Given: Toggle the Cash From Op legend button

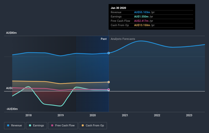Looking at the screenshot, I should 93,126.
